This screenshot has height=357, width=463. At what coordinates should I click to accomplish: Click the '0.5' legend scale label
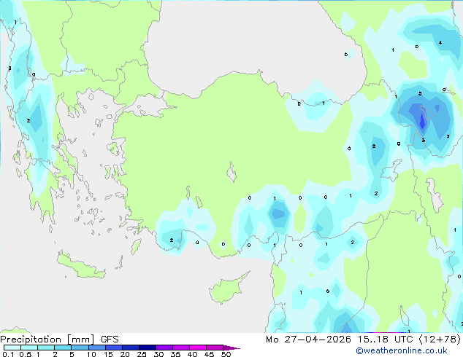click(26, 354)
